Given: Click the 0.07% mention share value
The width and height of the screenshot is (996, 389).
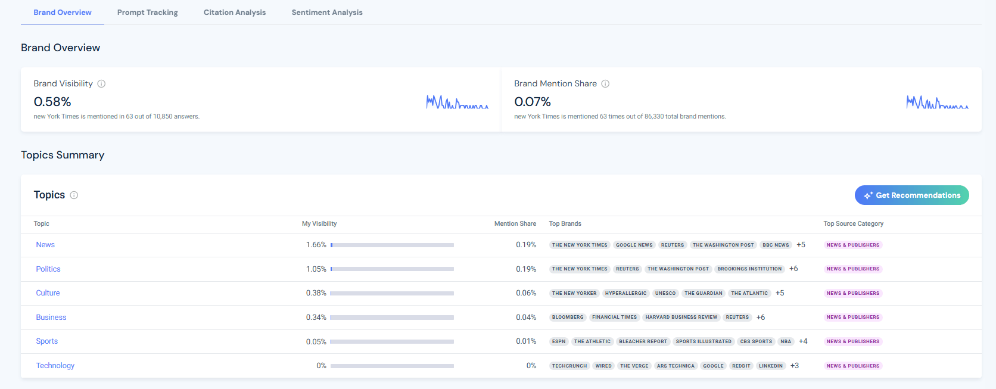Looking at the screenshot, I should pos(533,102).
